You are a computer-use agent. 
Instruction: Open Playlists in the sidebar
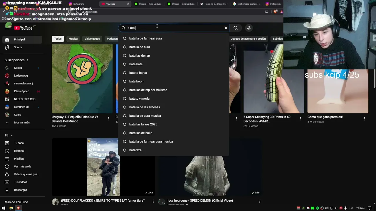[22, 159]
